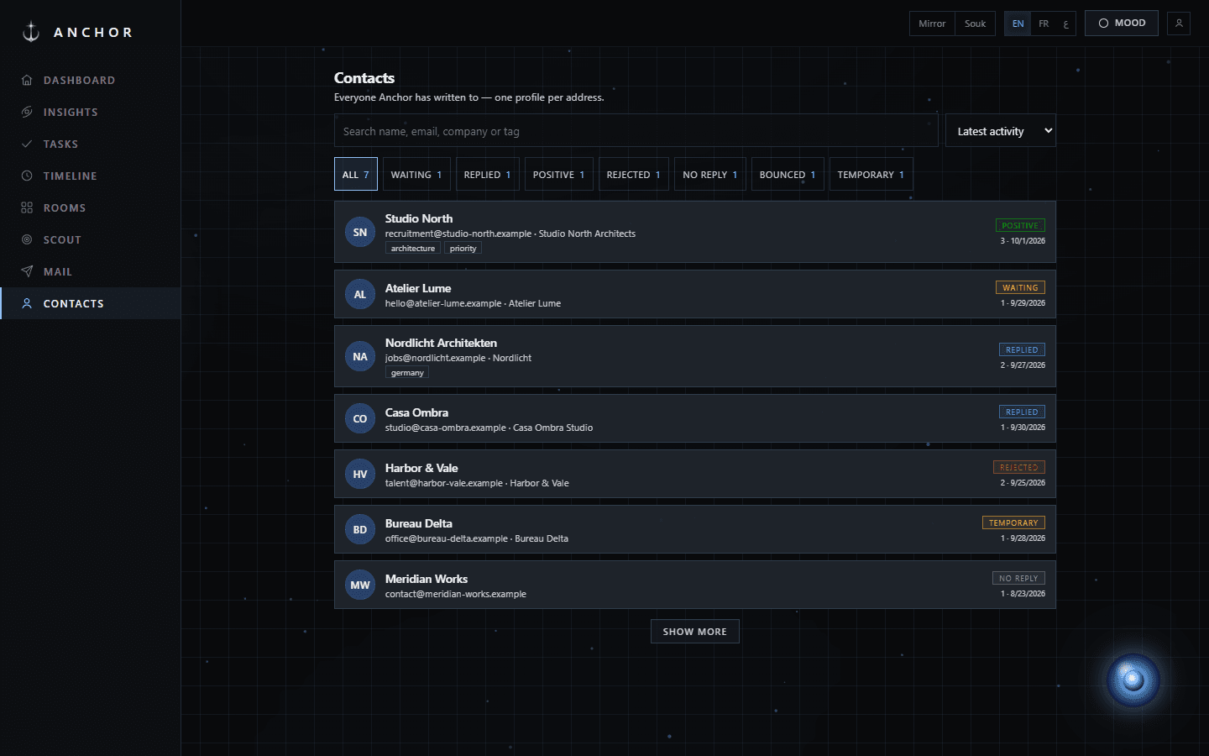Open Rooms via the grid icon
This screenshot has height=756, width=1209.
coord(27,208)
